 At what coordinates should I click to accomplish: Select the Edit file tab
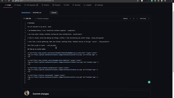click(x=27, y=19)
